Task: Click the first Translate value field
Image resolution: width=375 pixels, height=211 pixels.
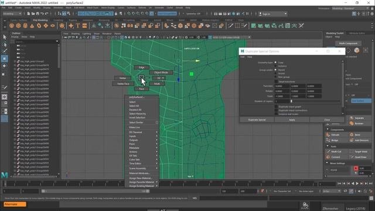Action: tap(282, 86)
